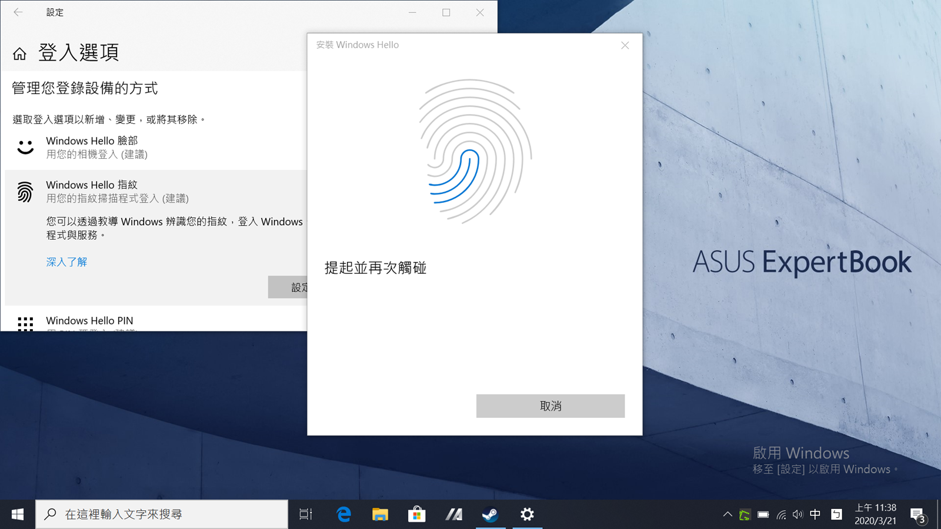Image resolution: width=941 pixels, height=529 pixels.
Task: Click the 深入了解 link
Action: coord(66,262)
